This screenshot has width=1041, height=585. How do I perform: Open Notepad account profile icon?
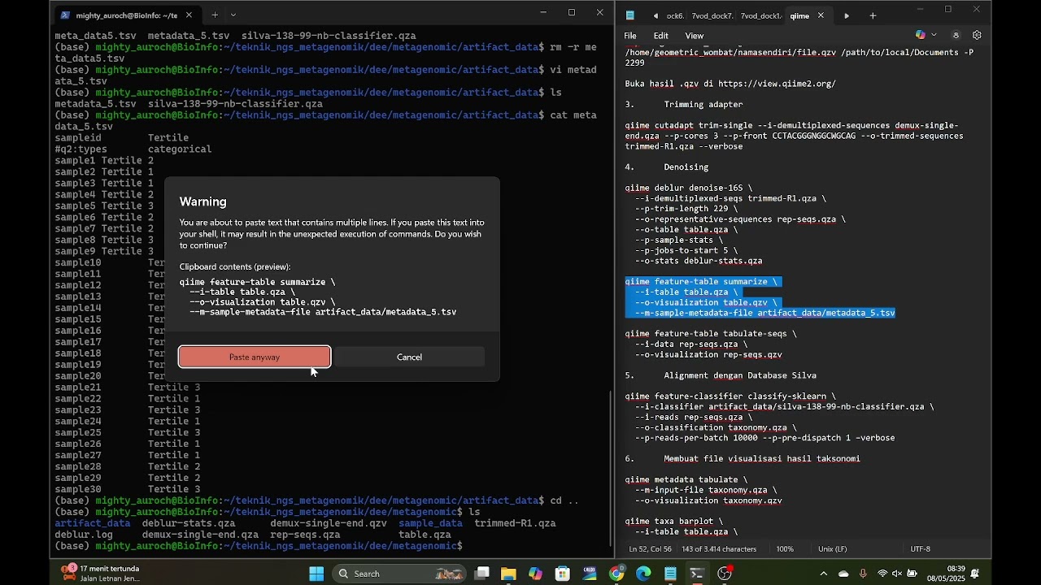tap(956, 35)
